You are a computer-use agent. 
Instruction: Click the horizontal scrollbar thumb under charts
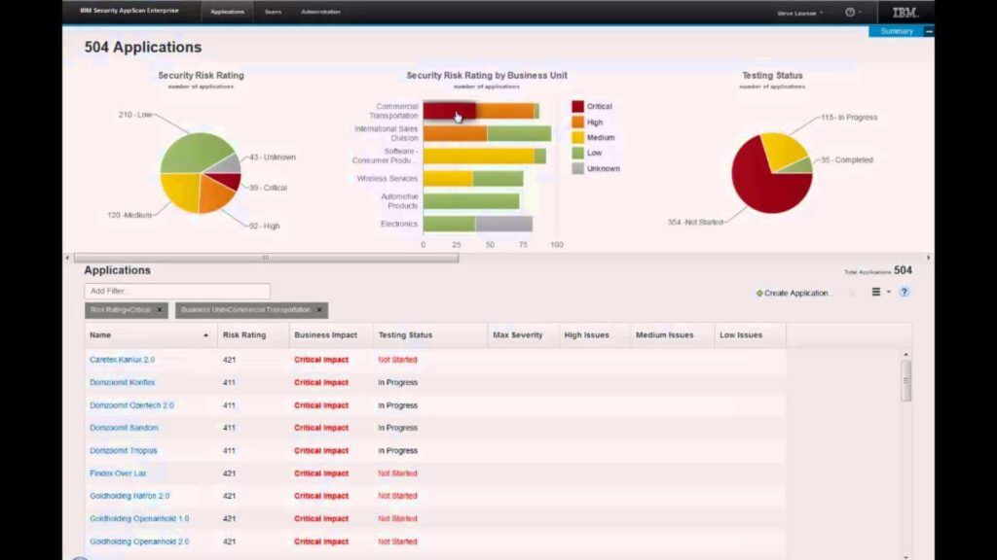tap(266, 258)
